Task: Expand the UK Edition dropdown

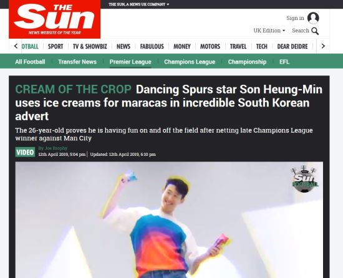Action: [269, 31]
